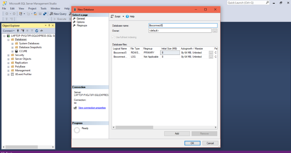Screen dimensions: 291x153
Task: Open the New Project dropdown arrow
Action: point(24,14)
